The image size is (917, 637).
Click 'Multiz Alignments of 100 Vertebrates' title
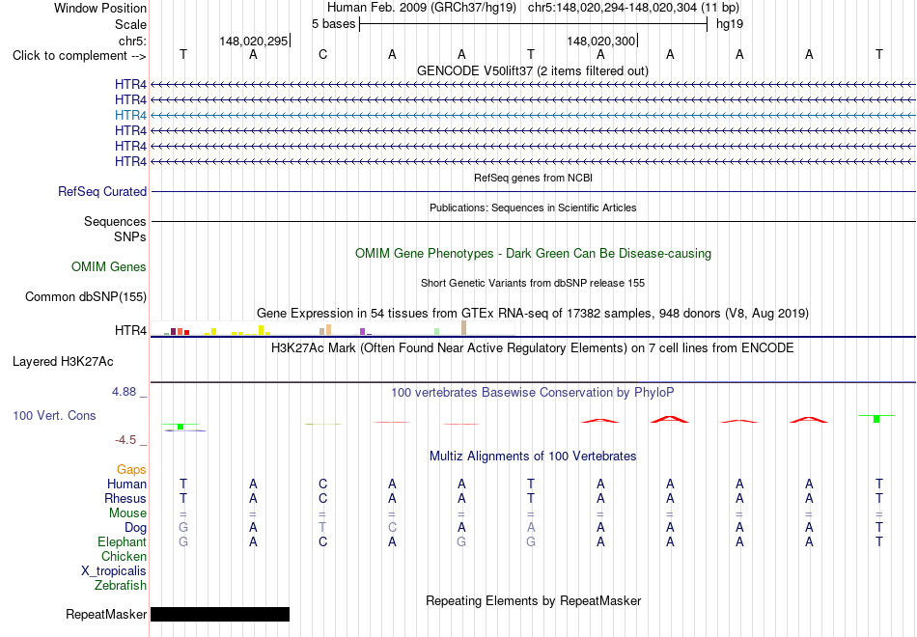(533, 457)
